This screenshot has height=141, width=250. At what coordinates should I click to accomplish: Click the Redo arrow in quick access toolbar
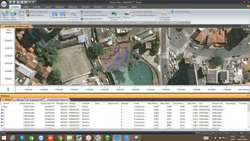pos(33,2)
